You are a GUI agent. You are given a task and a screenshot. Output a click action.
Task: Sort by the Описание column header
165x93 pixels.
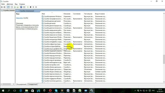tap(67, 14)
